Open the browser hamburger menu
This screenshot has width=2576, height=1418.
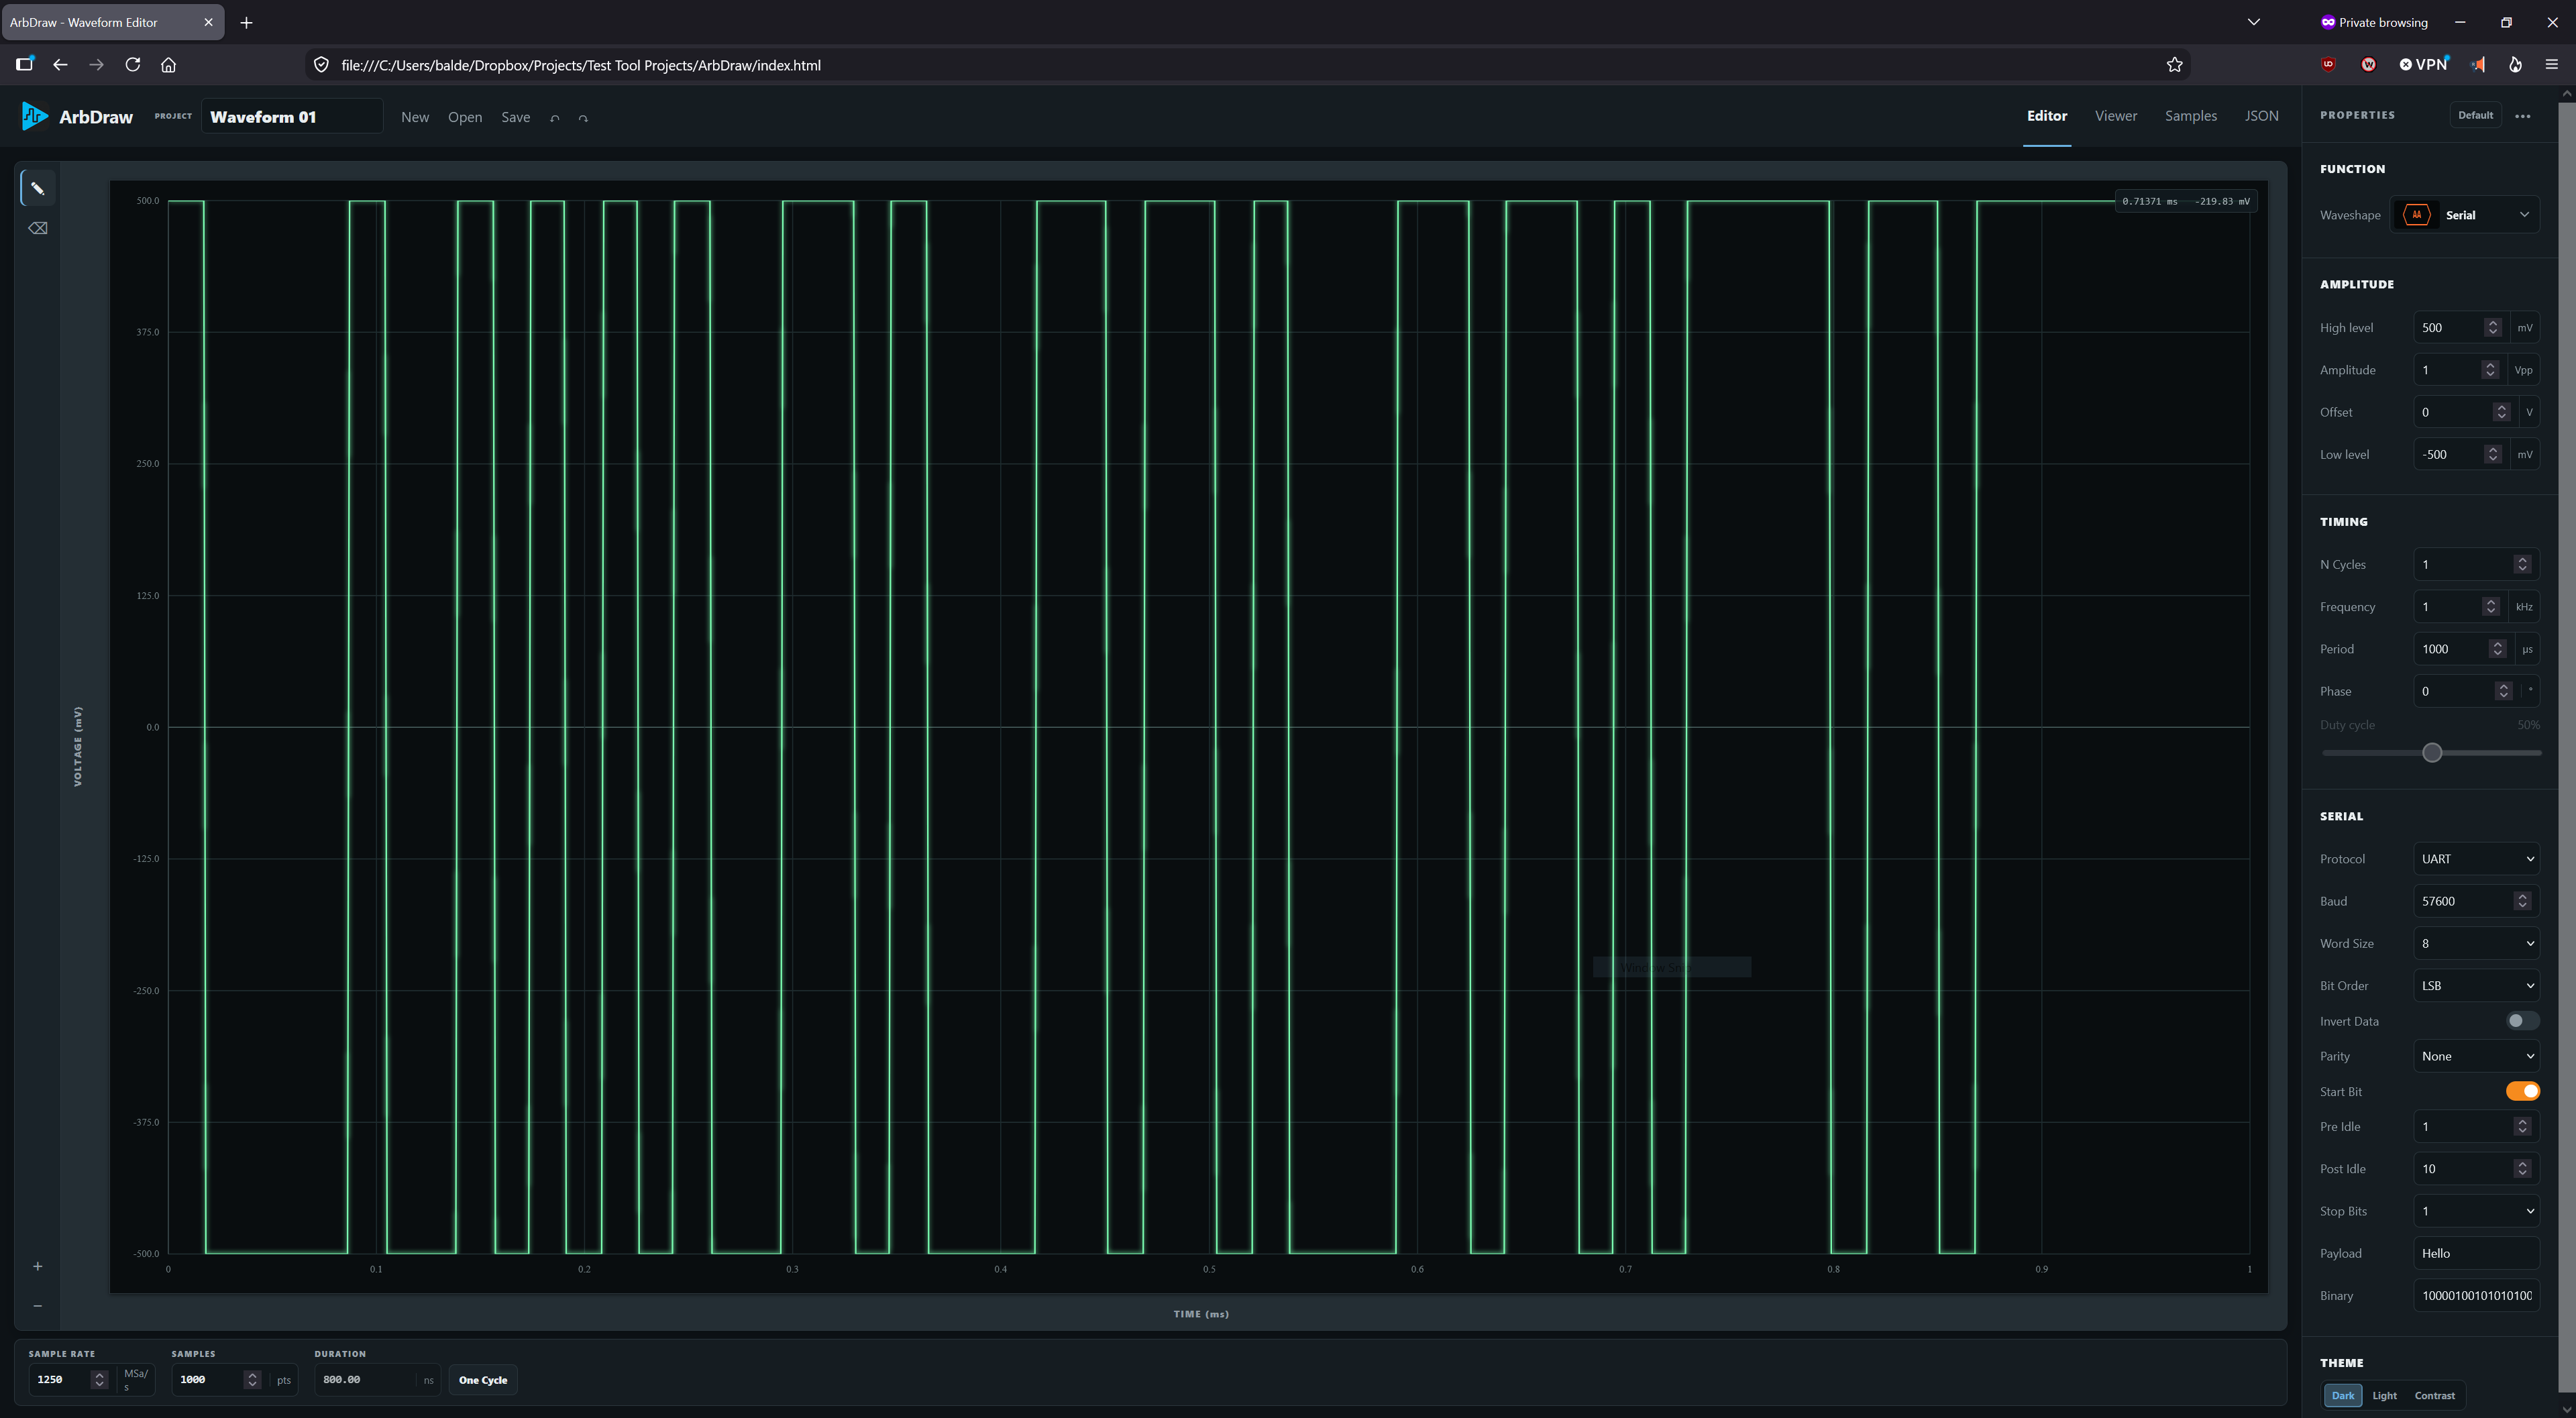(x=2551, y=65)
